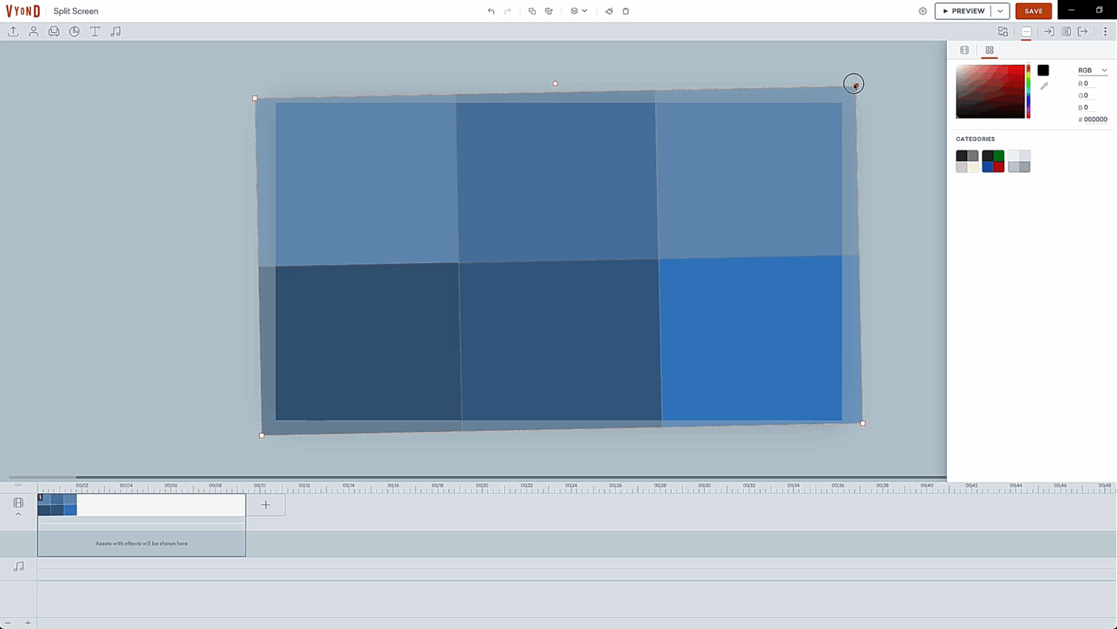Click the SAVE button
1117x629 pixels.
(x=1033, y=11)
